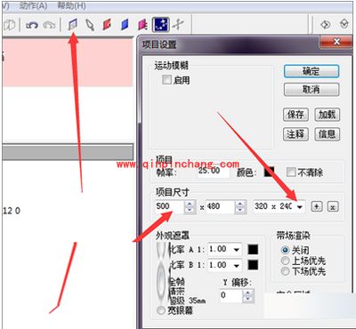This screenshot has height=329, width=356.
Task: Click the plus button beside the size preset
Action: (317, 206)
